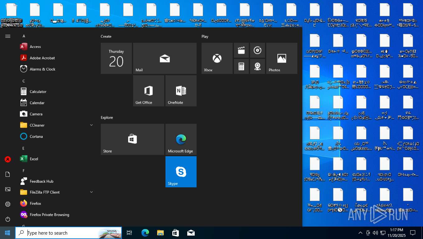Open File Explorer from the taskbar
The height and width of the screenshot is (239, 423).
tap(160, 233)
